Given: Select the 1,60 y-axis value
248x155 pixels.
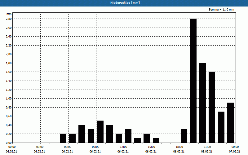Looking at the screenshot, I should click(9, 72).
